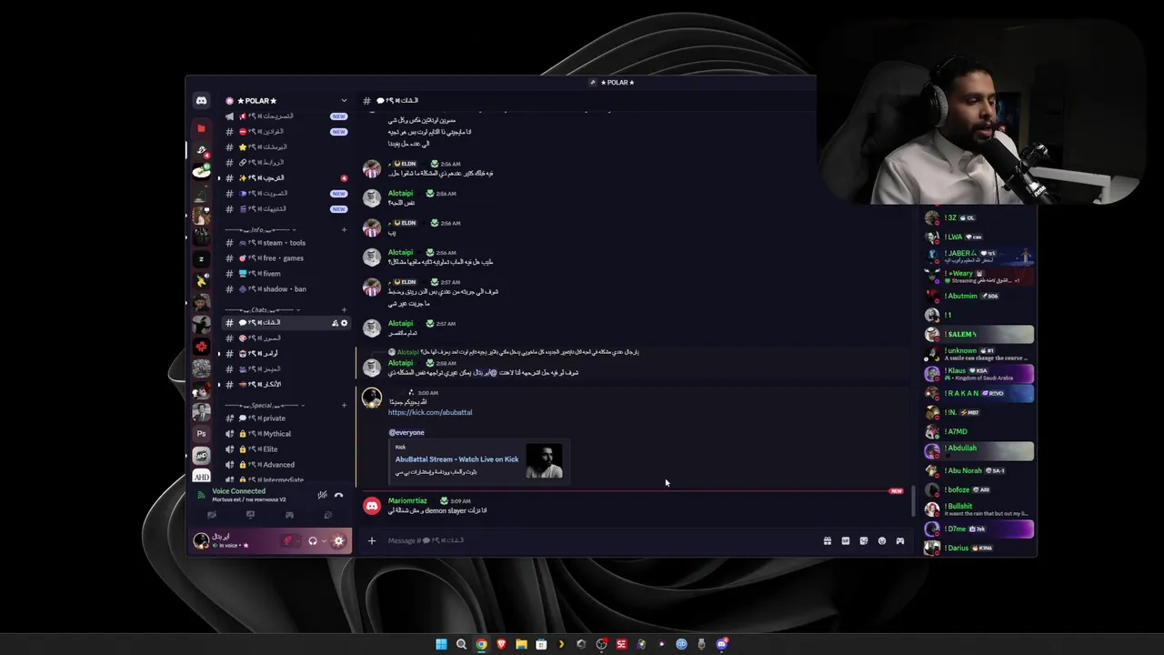Open the shadow • ban channel
This screenshot has width=1164, height=655.
click(x=286, y=289)
